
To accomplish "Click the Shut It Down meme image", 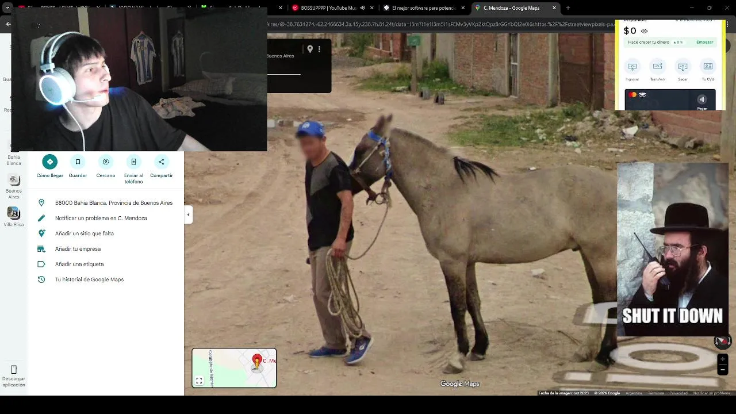I will [x=673, y=250].
